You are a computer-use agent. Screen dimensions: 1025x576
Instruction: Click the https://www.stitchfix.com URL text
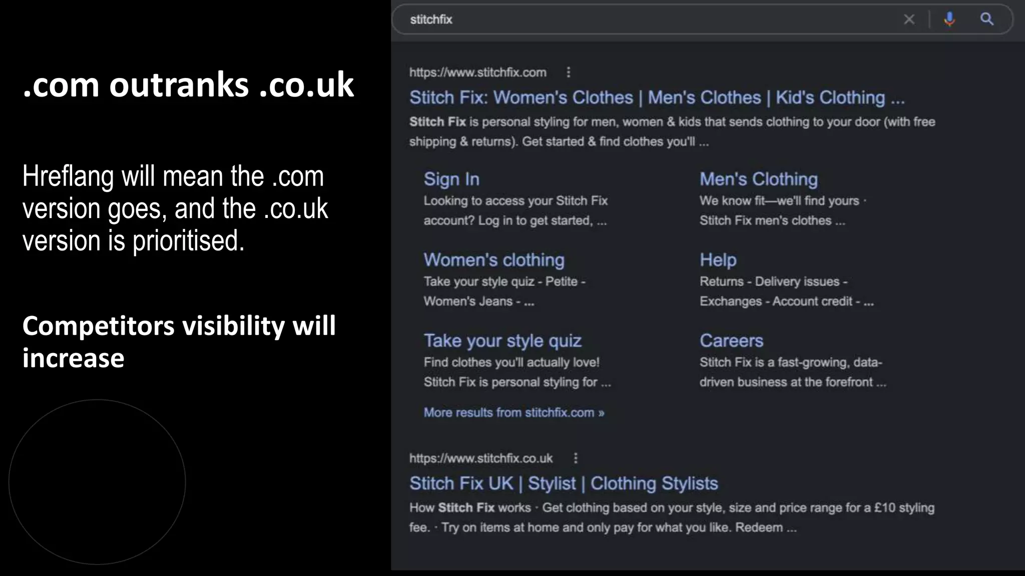point(478,72)
